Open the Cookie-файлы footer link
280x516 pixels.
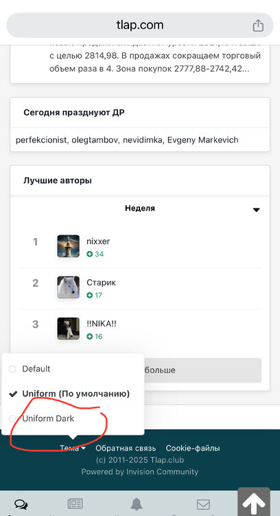[193, 448]
